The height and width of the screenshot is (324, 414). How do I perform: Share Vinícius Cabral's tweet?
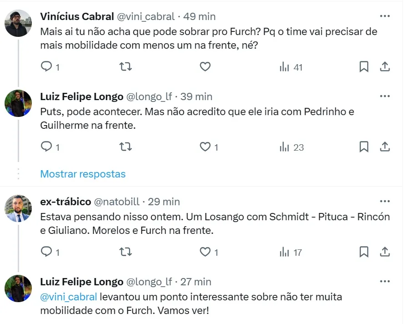coord(385,67)
